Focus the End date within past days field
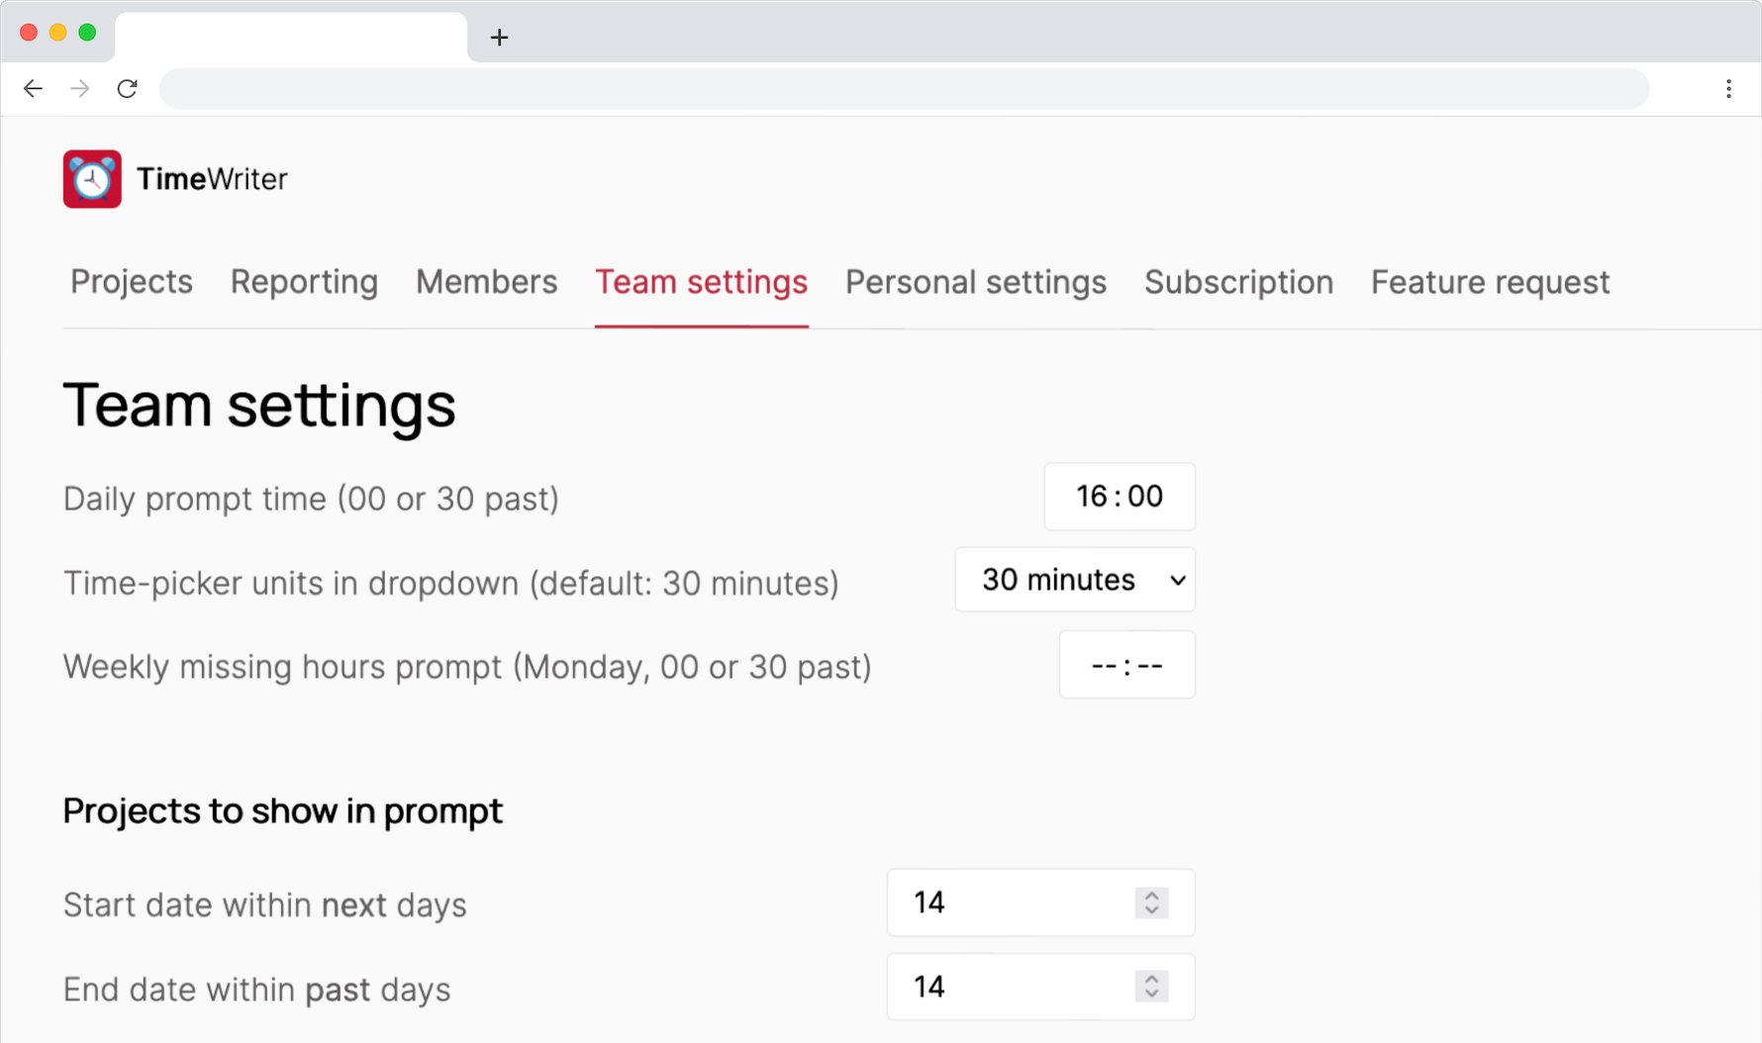1762x1043 pixels. click(x=1010, y=987)
